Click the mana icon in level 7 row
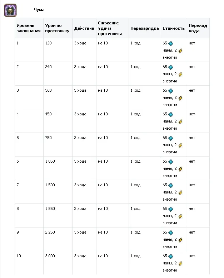Image resolution: width=224 pixels, height=278 pixels. pos(171,185)
